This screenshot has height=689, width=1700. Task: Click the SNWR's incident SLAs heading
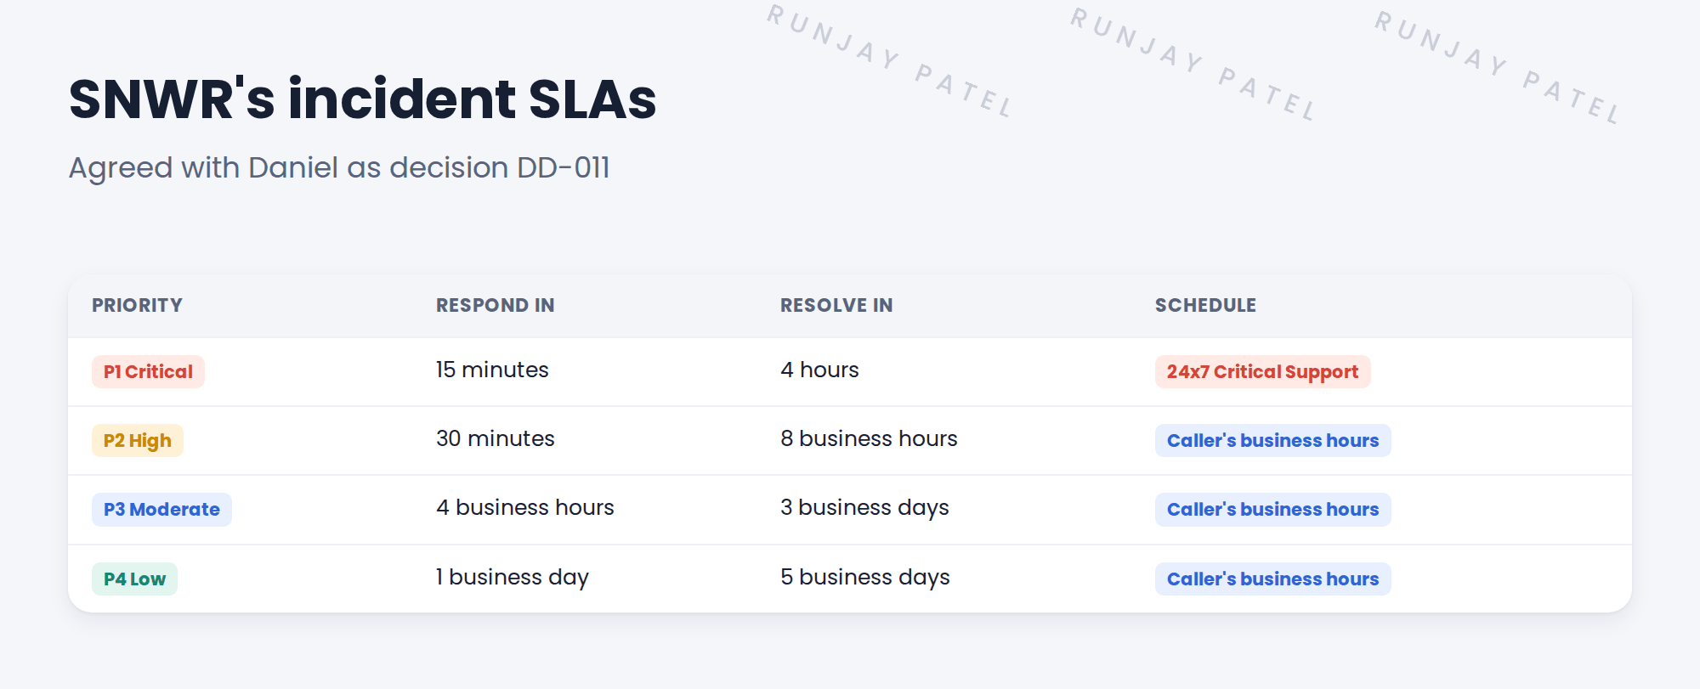point(362,99)
